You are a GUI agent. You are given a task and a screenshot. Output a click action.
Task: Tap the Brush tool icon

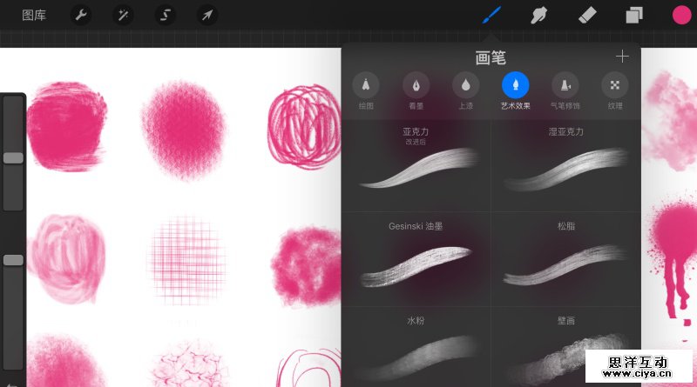coord(492,15)
